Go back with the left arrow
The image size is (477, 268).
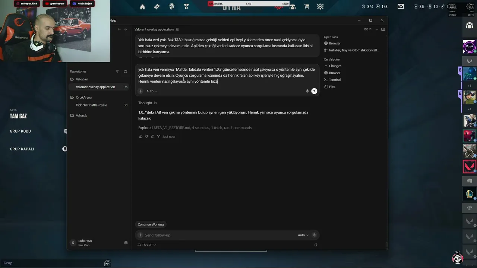tap(119, 29)
